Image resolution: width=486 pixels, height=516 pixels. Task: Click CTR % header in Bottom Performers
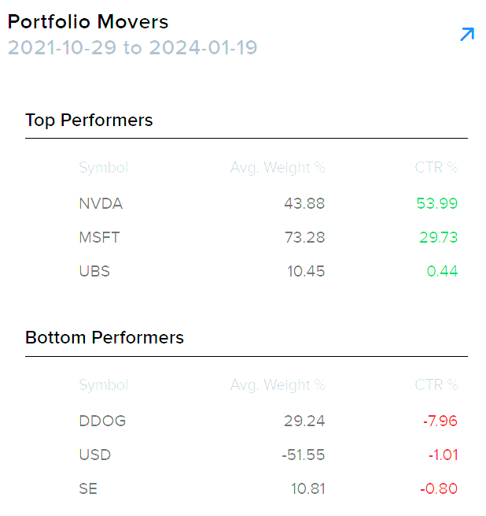[x=436, y=384]
